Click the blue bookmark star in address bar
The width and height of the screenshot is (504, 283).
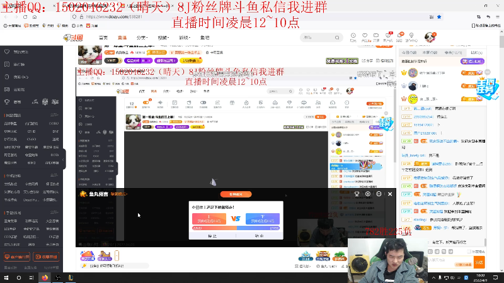point(439,17)
